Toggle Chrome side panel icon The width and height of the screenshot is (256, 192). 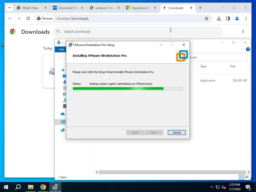click(x=228, y=18)
